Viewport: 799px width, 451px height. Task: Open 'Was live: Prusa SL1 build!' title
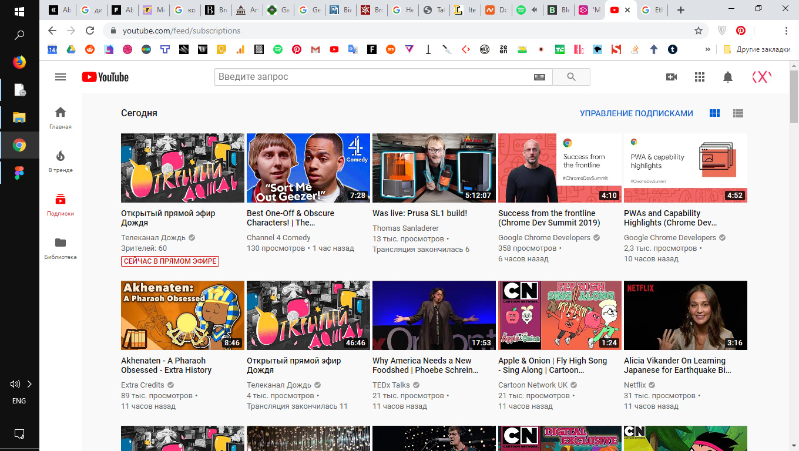pyautogui.click(x=419, y=213)
